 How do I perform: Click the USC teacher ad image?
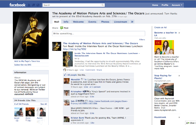point(164,47)
